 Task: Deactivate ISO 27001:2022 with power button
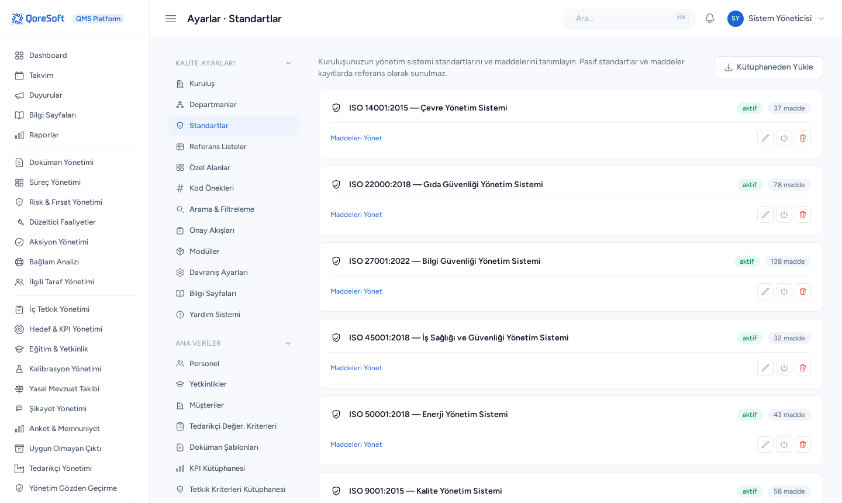coord(784,291)
